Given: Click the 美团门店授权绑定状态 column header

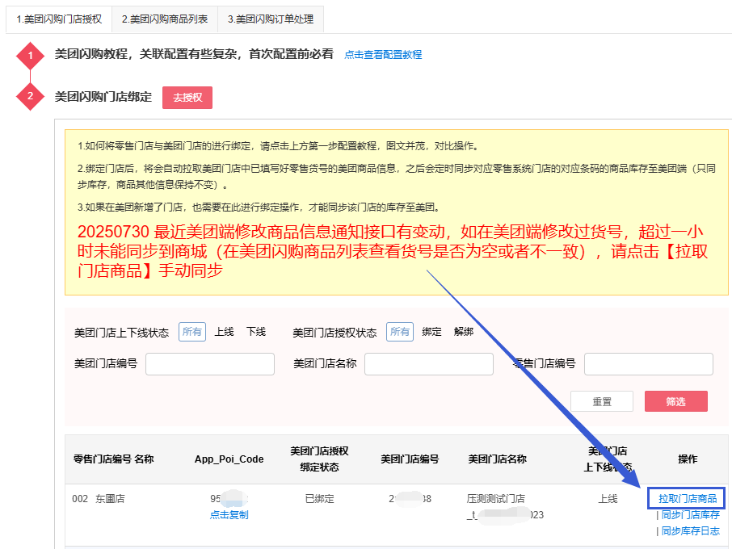Looking at the screenshot, I should 319,459.
